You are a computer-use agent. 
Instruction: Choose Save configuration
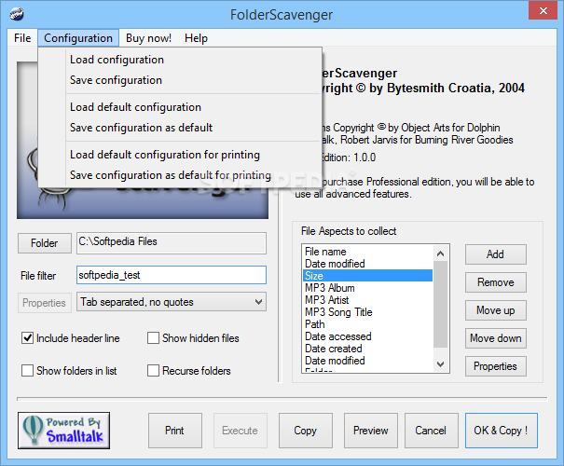(180, 80)
